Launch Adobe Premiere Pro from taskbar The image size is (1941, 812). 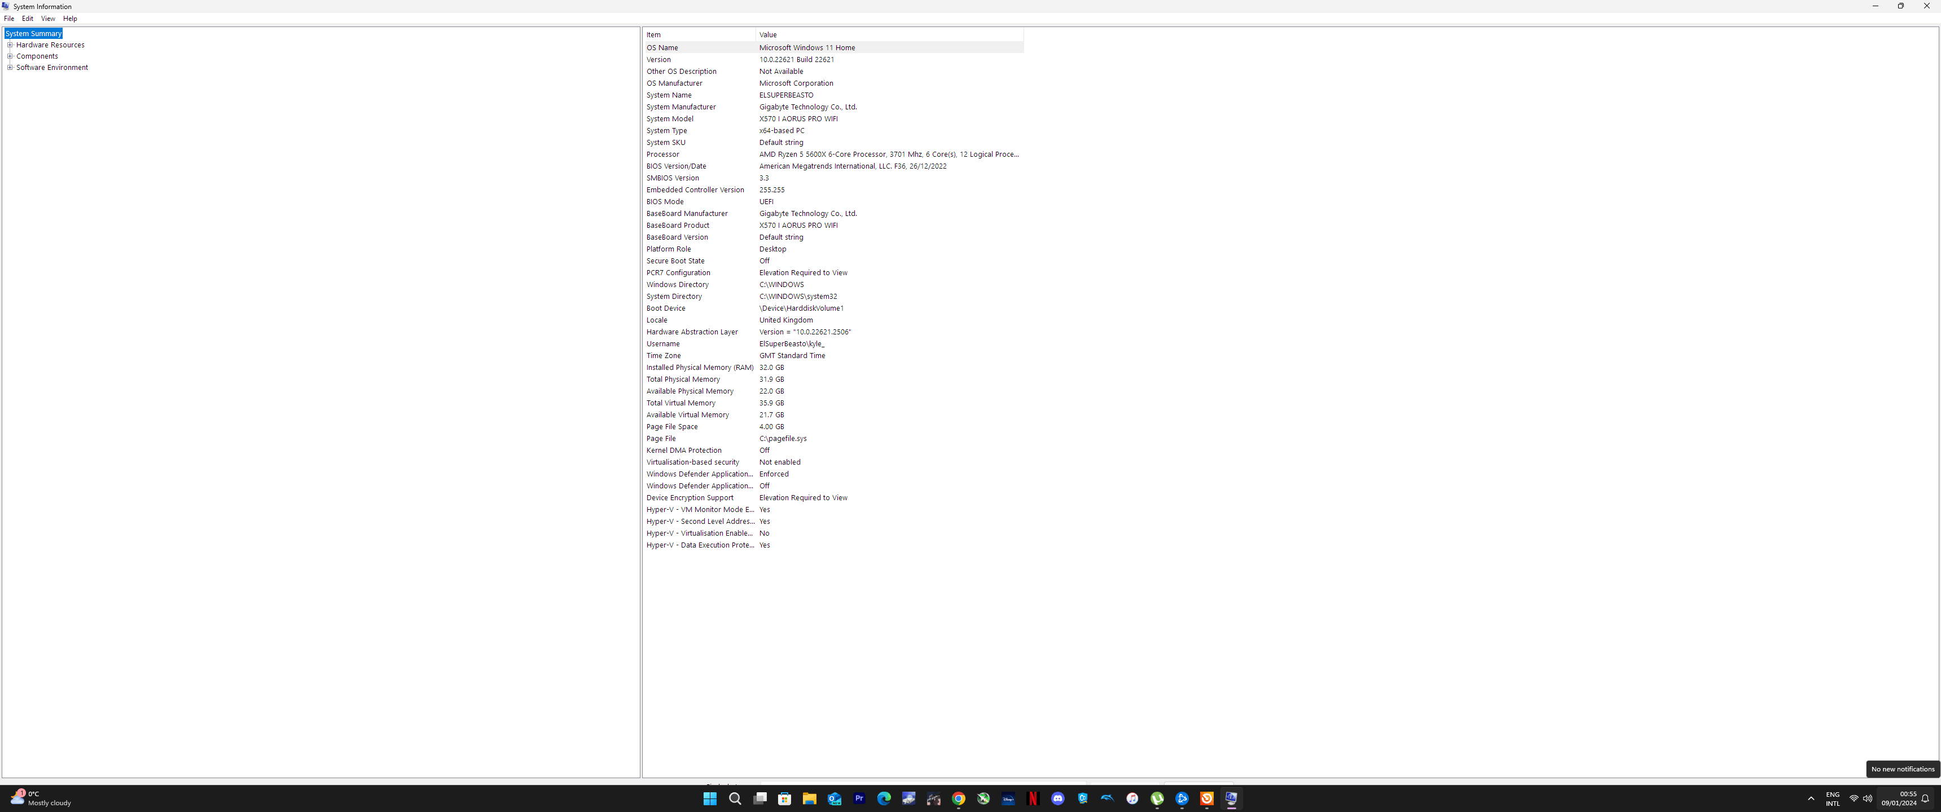[859, 798]
